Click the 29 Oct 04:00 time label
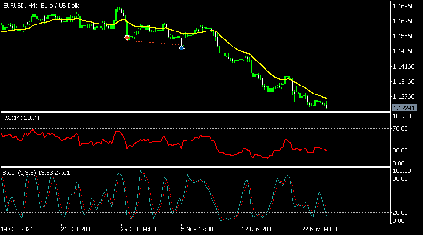 pyautogui.click(x=138, y=229)
